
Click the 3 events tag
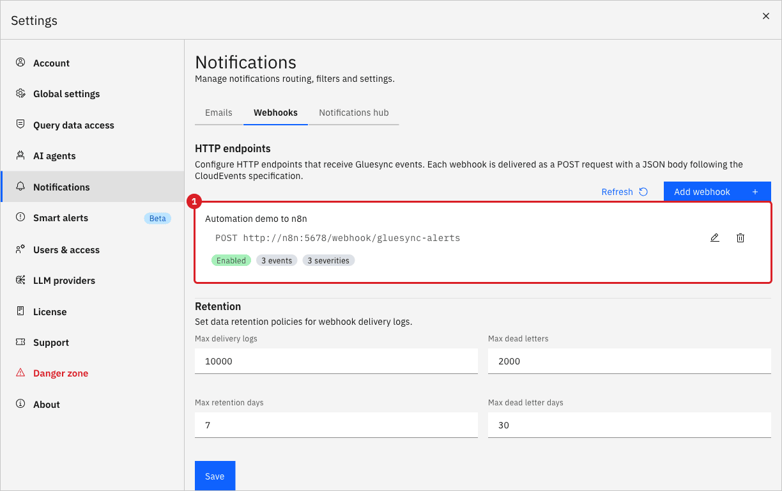[x=277, y=260]
